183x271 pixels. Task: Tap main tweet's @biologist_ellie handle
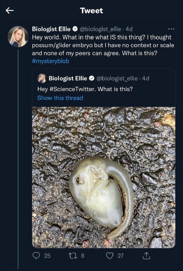[x=100, y=29]
